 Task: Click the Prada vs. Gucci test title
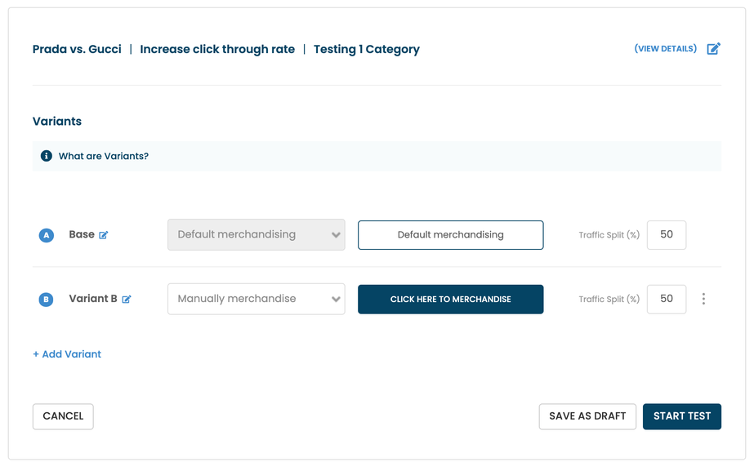[x=77, y=49]
